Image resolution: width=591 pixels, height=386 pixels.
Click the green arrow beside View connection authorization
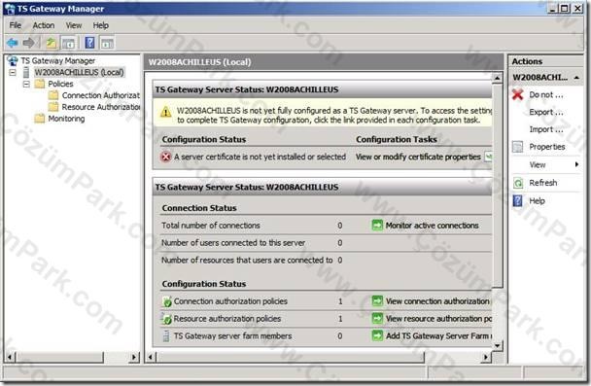pyautogui.click(x=377, y=301)
